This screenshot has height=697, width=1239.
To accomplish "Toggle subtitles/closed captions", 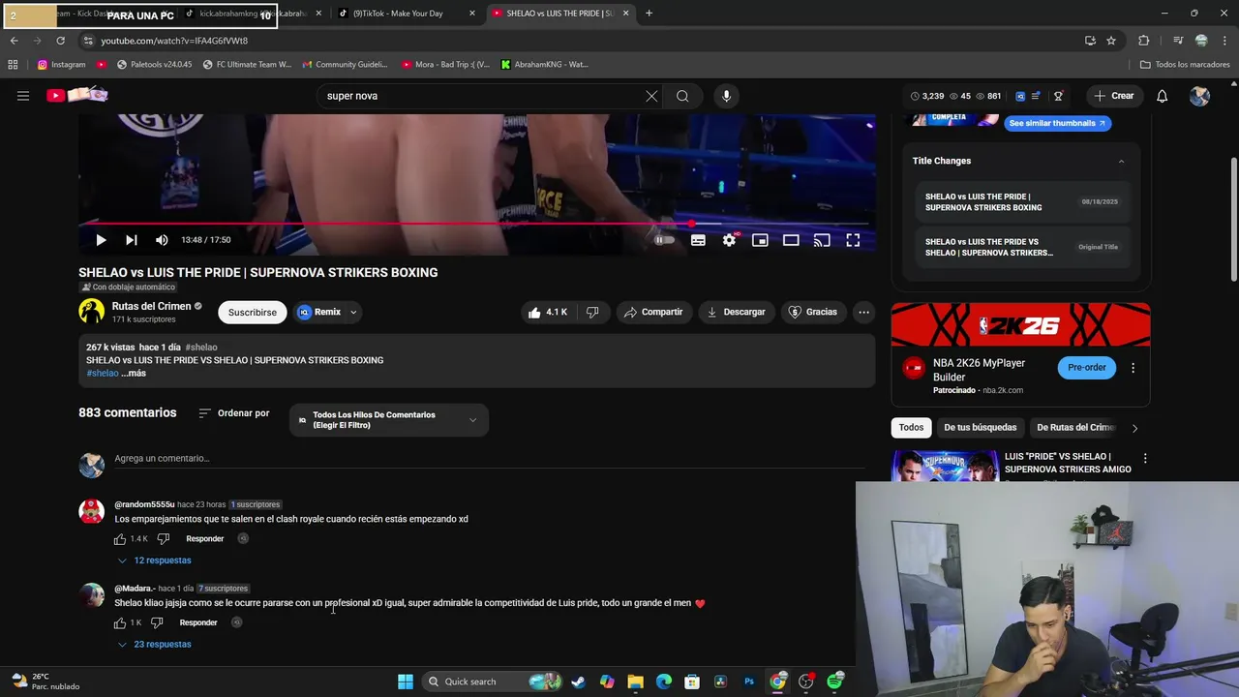I will 698,240.
